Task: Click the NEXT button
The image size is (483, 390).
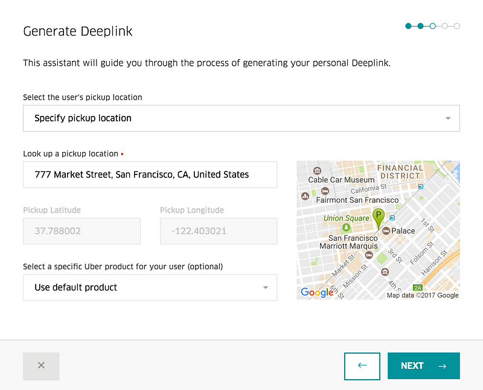Action: click(424, 366)
